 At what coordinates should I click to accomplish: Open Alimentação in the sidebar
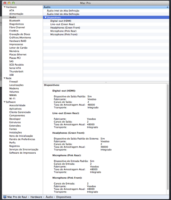pos(16,14)
